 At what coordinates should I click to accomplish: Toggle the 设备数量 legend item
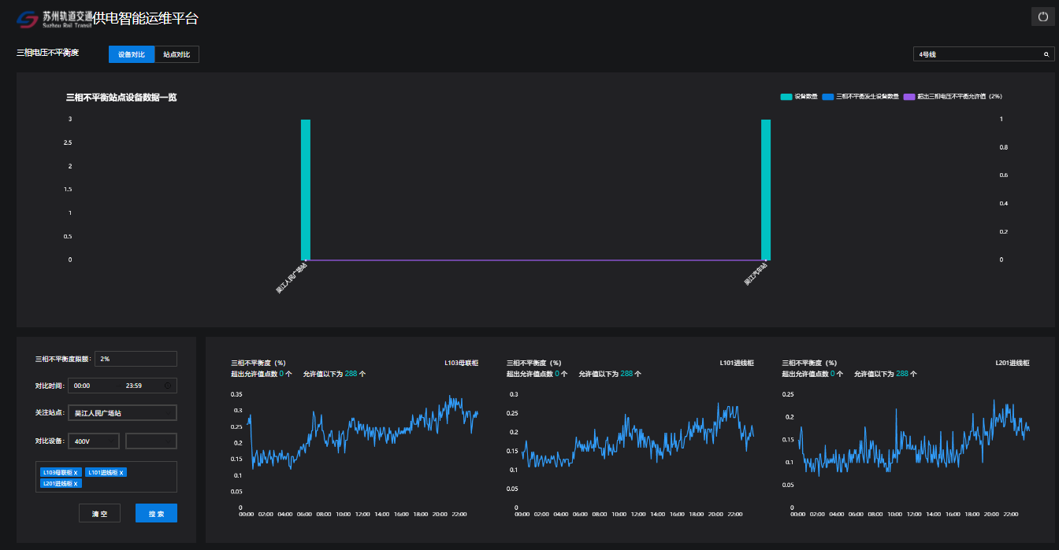coord(798,96)
